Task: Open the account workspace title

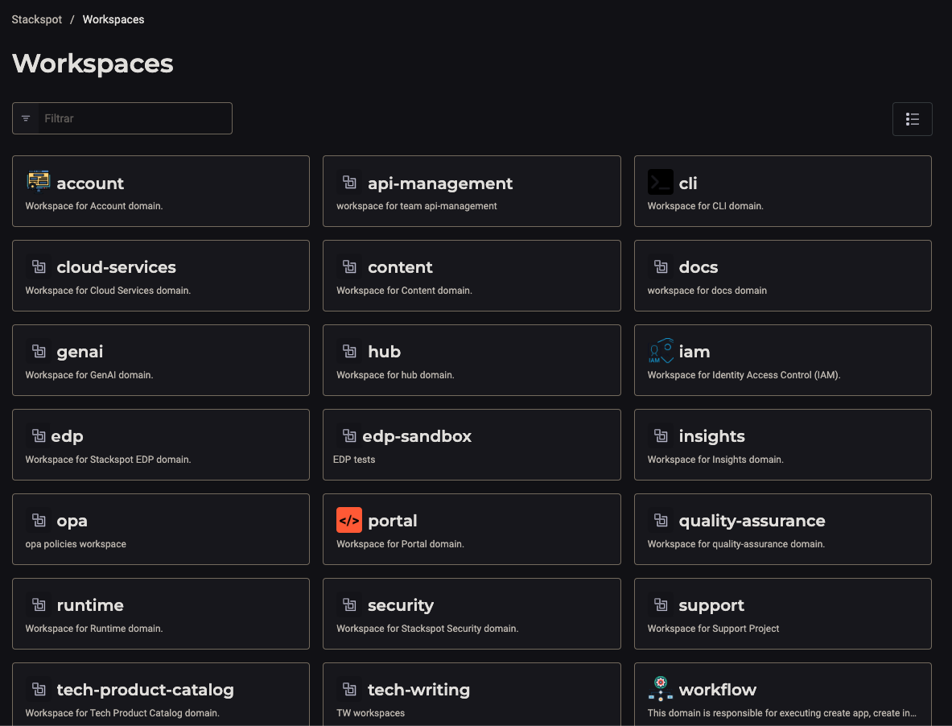Action: coord(90,183)
